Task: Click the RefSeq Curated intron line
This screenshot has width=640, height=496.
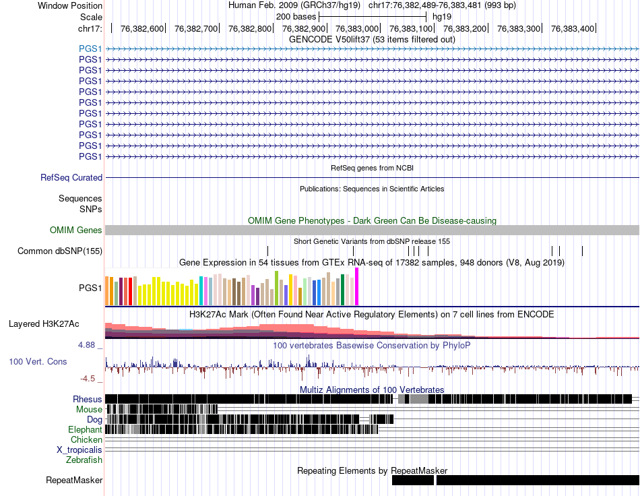Action: pos(372,178)
